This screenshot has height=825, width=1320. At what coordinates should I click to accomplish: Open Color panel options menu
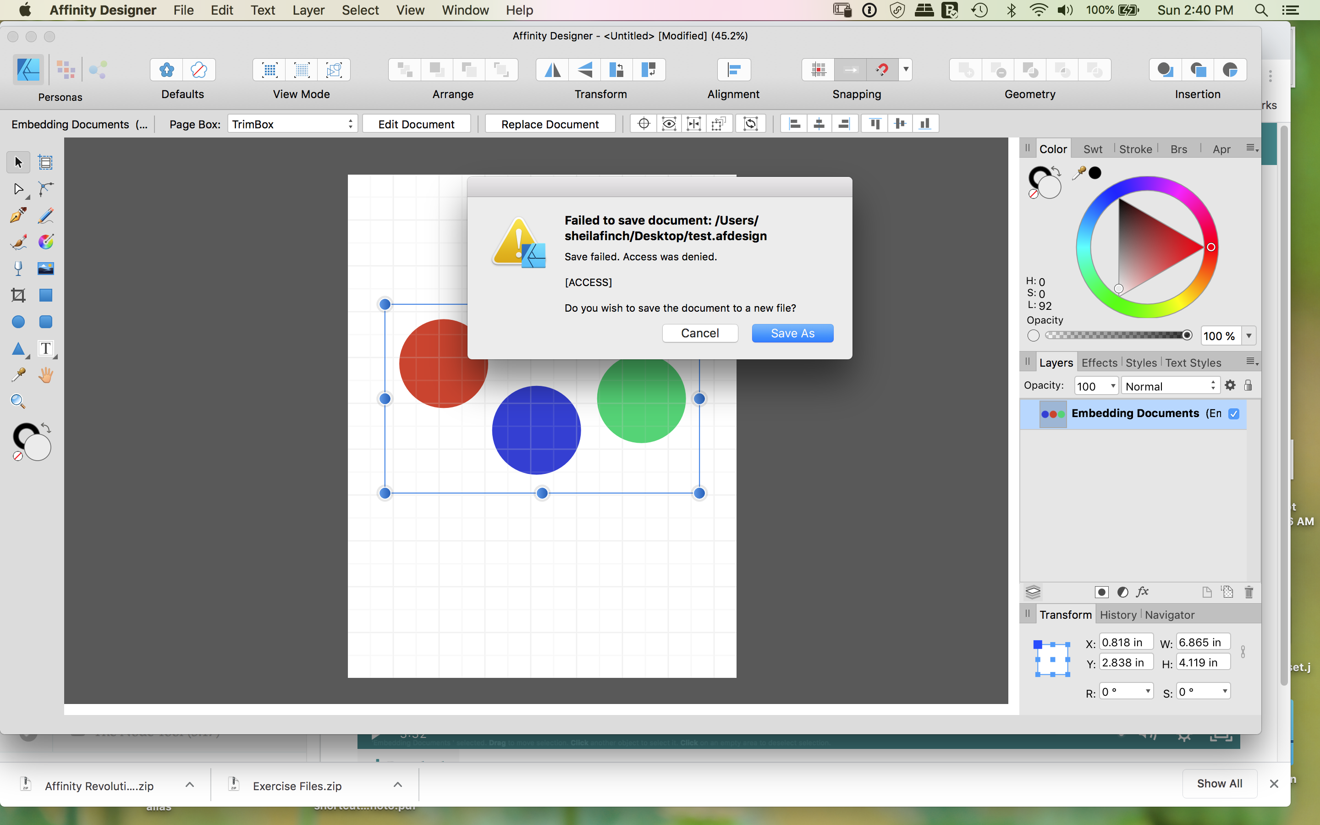tap(1252, 148)
